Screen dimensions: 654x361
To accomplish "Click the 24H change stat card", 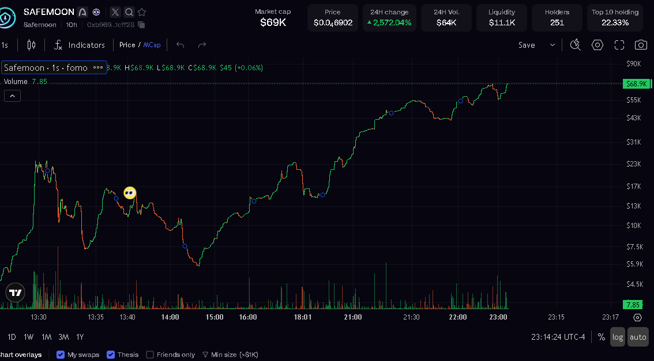I will click(389, 18).
